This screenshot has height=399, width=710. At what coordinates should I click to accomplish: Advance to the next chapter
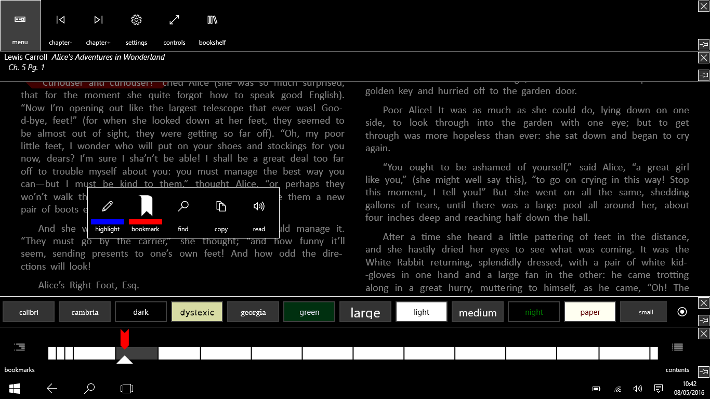coord(98,25)
